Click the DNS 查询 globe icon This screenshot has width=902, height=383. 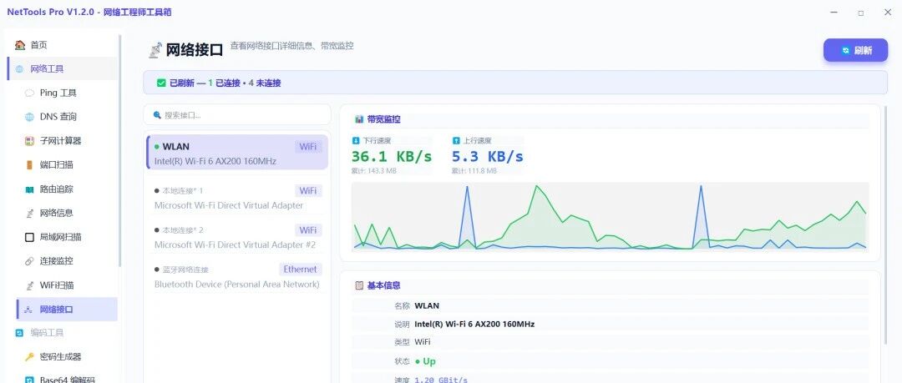(x=29, y=118)
